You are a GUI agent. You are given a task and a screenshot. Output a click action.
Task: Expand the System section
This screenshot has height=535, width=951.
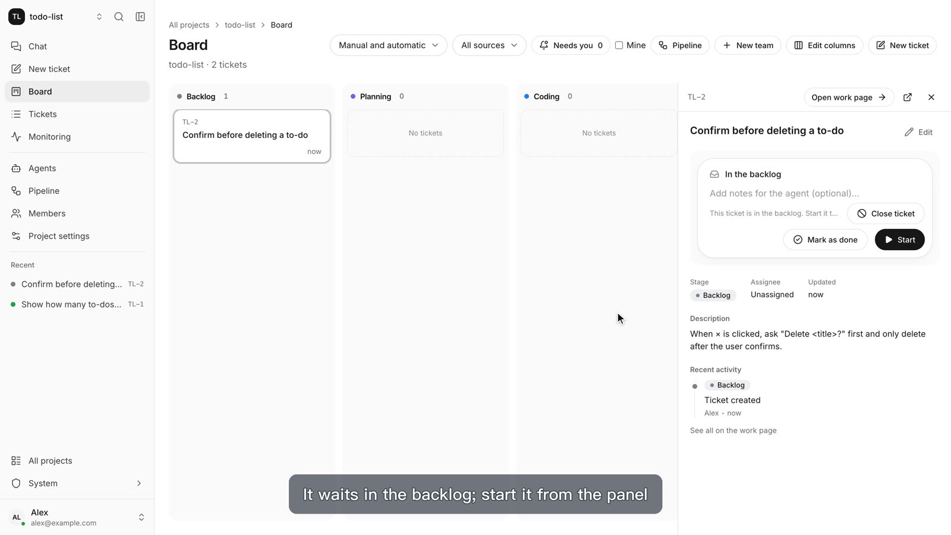(x=77, y=483)
